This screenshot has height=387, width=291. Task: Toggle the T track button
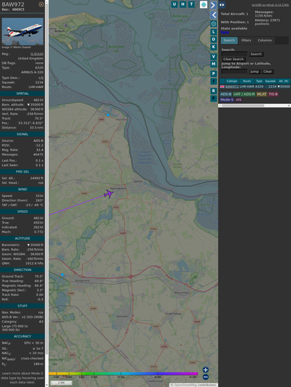[x=192, y=4]
